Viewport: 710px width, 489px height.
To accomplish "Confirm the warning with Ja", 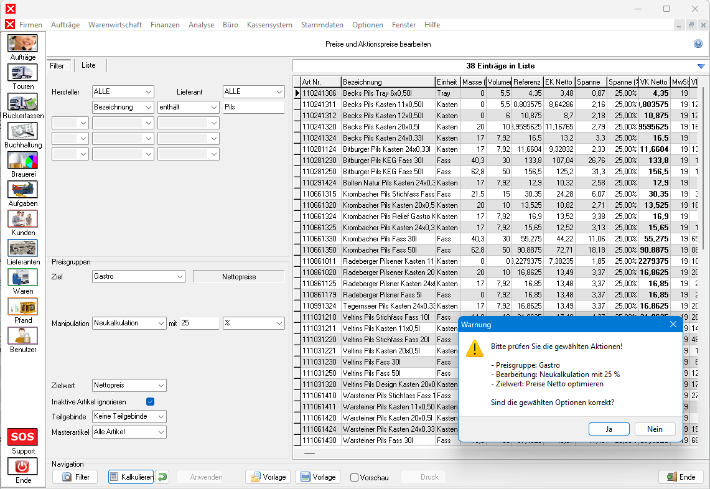I will click(x=609, y=429).
